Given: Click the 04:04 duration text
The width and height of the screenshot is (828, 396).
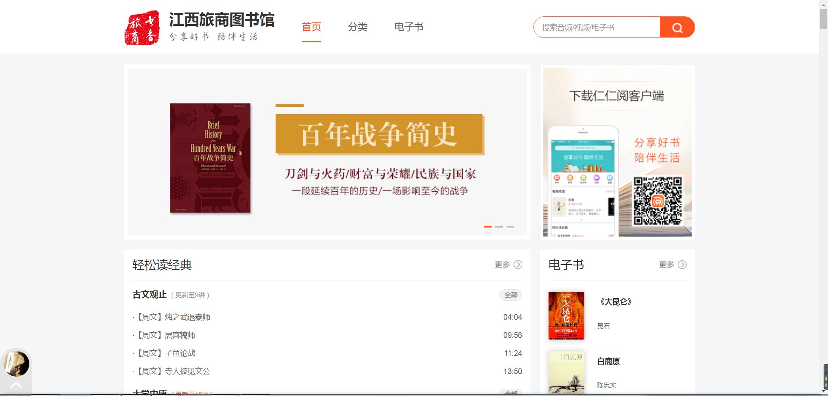Looking at the screenshot, I should [513, 317].
